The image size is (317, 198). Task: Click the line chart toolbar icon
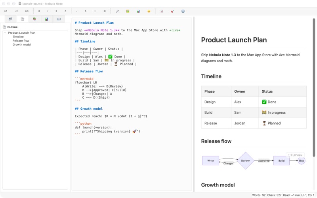click(x=162, y=11)
